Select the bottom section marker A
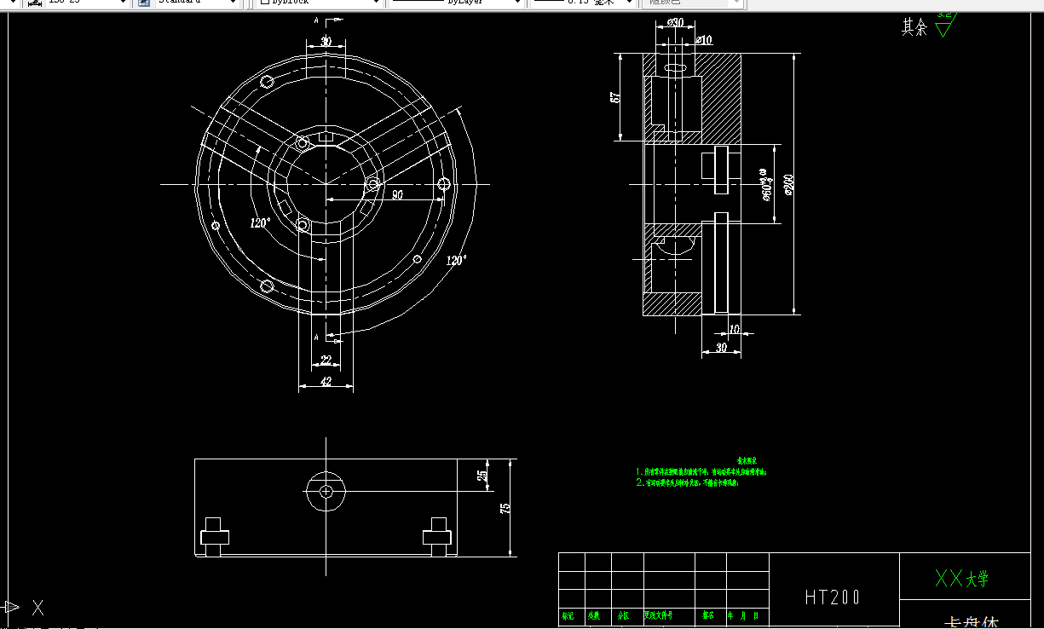The image size is (1044, 629). pos(316,338)
